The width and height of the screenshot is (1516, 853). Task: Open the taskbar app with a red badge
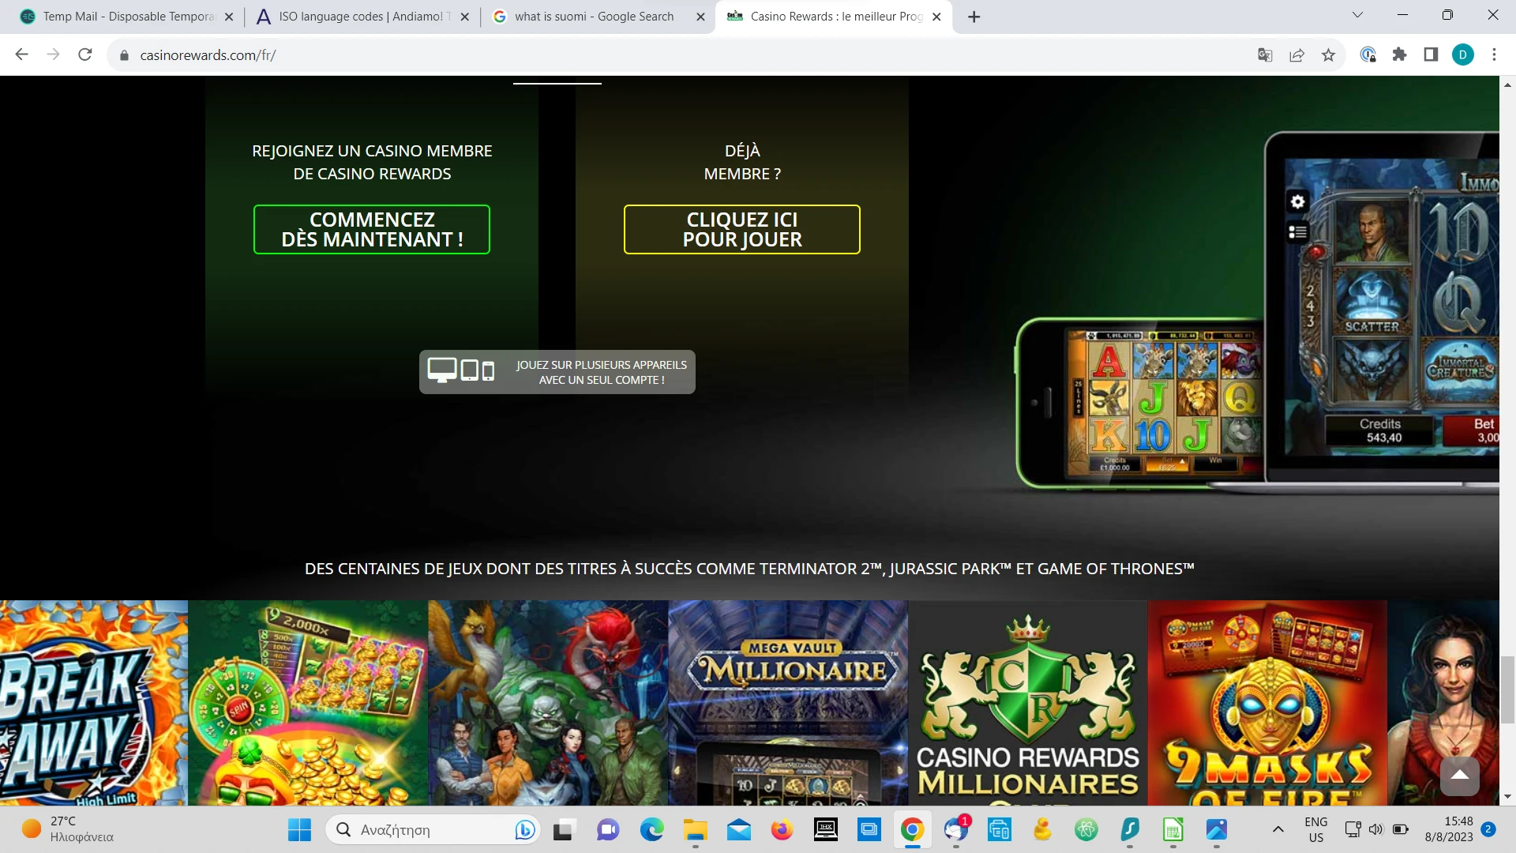click(956, 830)
